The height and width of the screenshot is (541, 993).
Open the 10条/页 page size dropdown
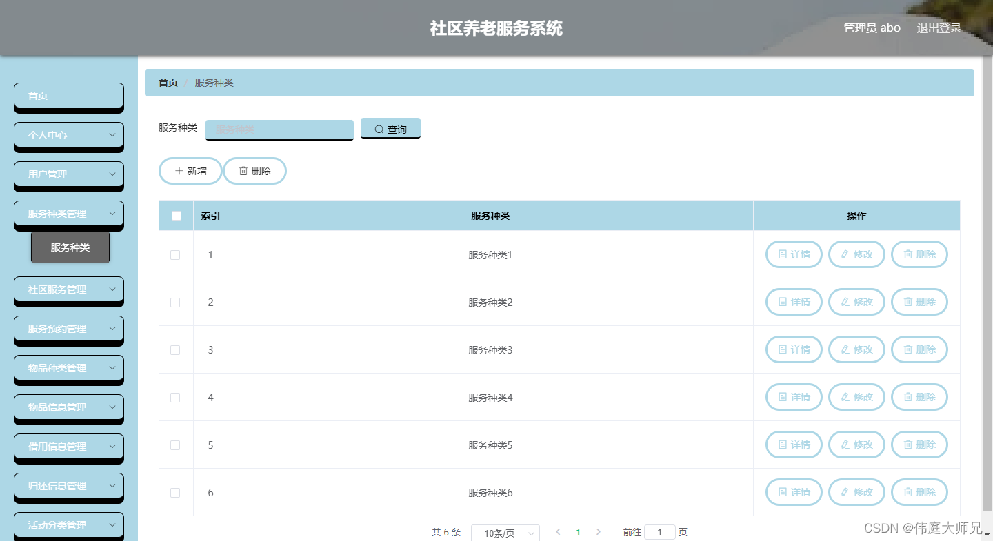coord(505,533)
